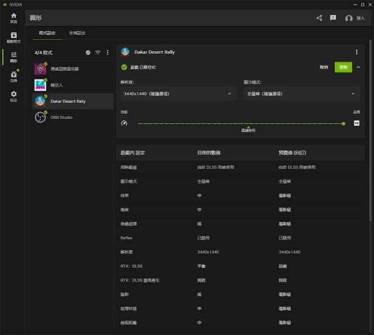Click the 登入 sign-in link
374x335 pixels.
point(361,18)
